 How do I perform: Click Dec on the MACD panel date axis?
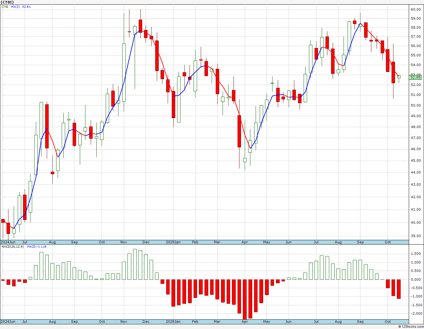pos(146,322)
